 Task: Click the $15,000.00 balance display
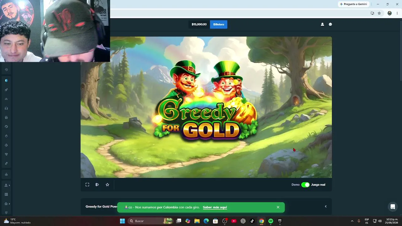[199, 24]
